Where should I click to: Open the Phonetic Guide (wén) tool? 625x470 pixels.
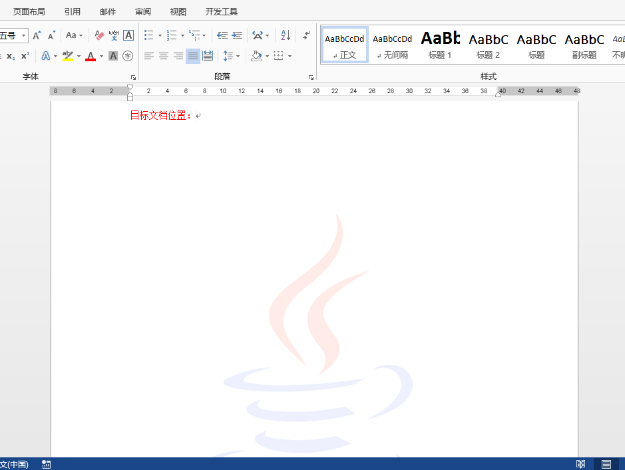(114, 35)
